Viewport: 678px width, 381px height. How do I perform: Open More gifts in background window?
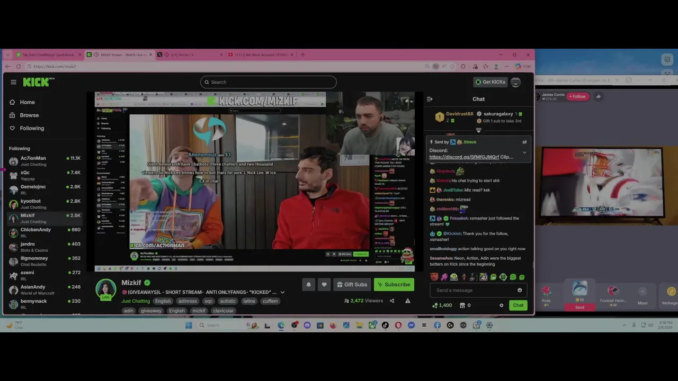[x=643, y=296]
